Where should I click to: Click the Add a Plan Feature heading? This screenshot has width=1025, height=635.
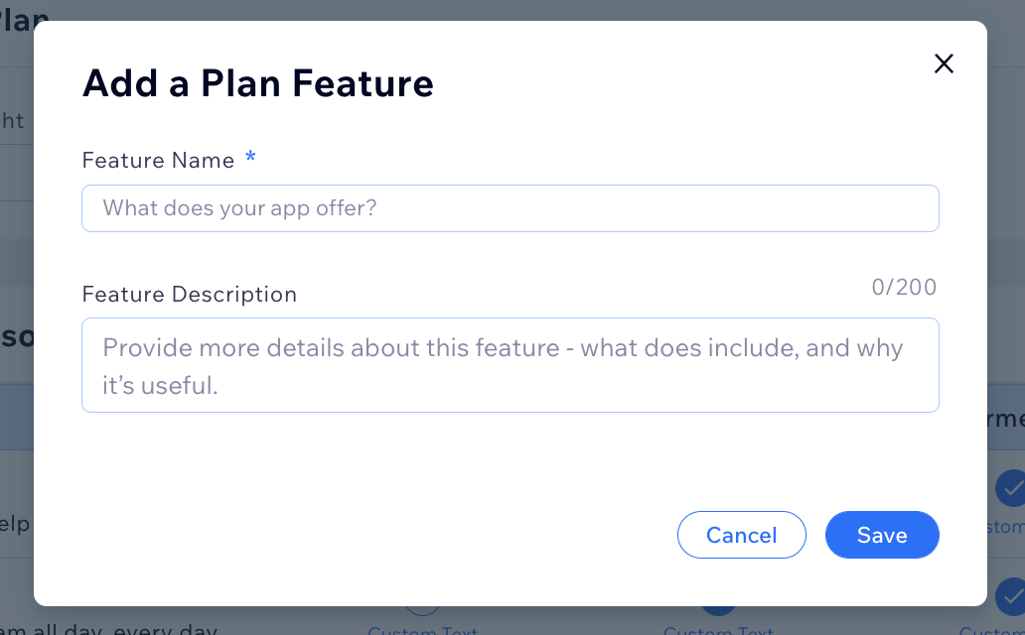258,83
